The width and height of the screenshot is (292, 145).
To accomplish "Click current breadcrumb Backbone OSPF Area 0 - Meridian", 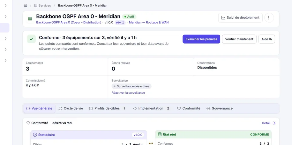I will tap(83, 5).
